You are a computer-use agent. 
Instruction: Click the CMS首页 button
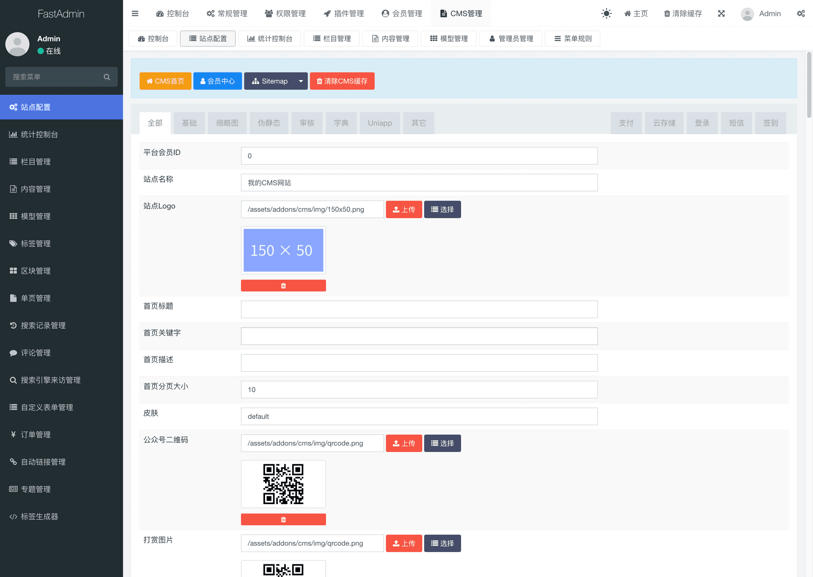click(x=165, y=81)
